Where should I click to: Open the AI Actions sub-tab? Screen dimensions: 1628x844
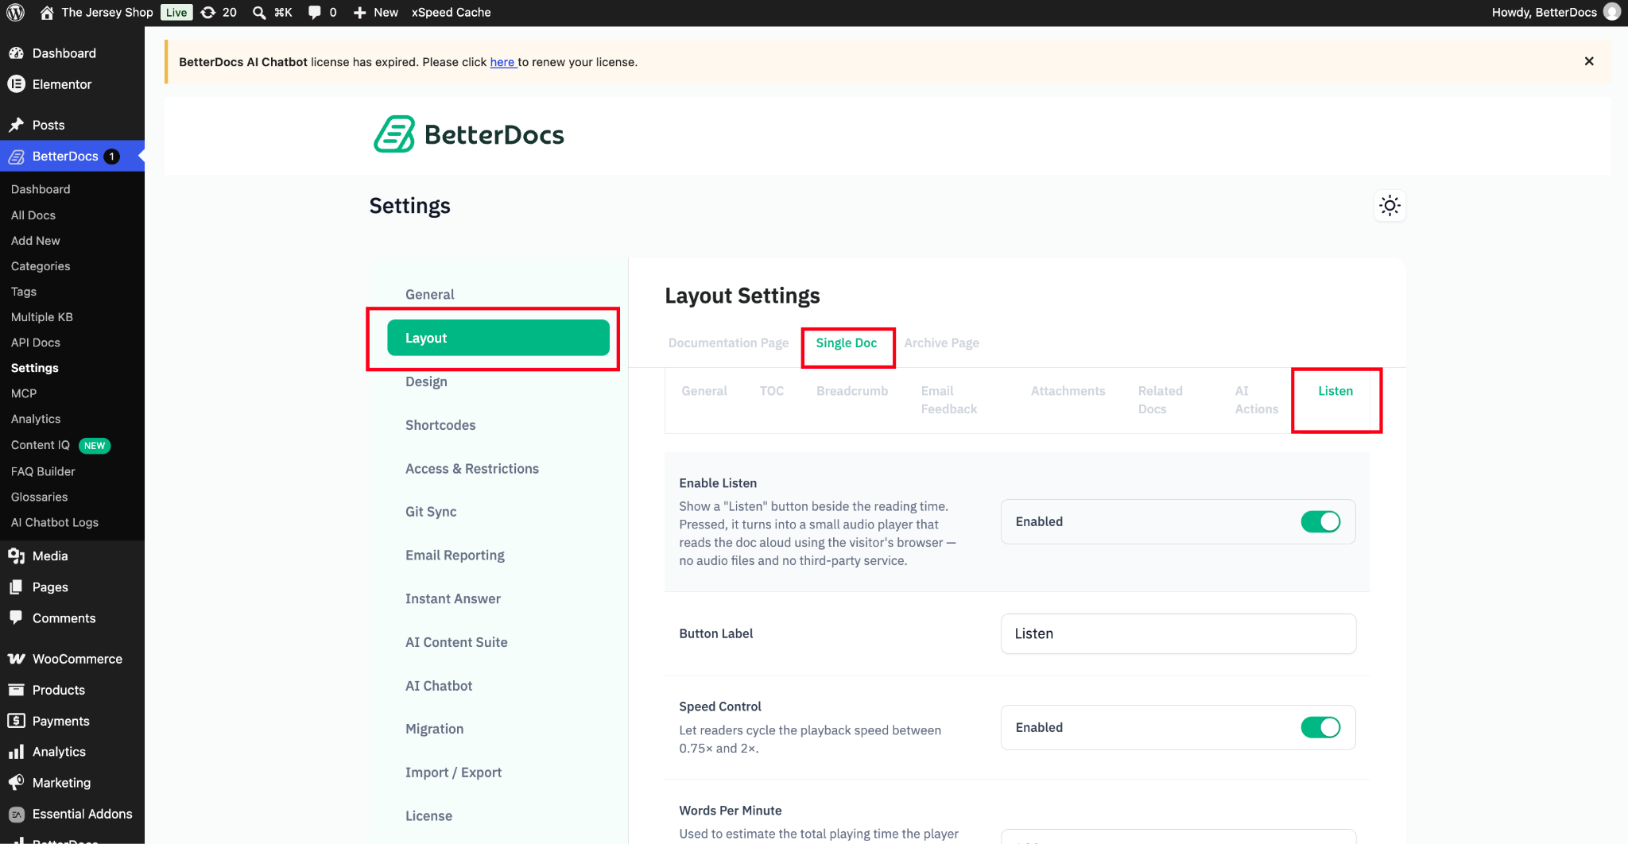(x=1256, y=400)
